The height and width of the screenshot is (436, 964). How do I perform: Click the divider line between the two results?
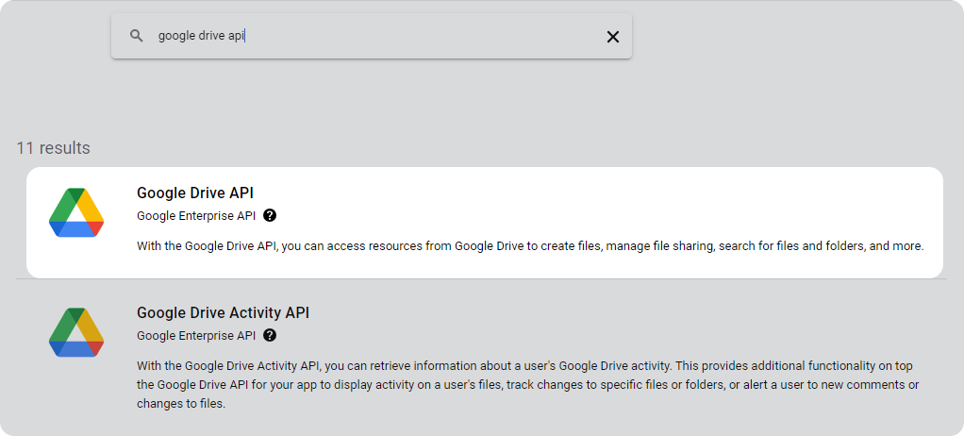tap(481, 279)
